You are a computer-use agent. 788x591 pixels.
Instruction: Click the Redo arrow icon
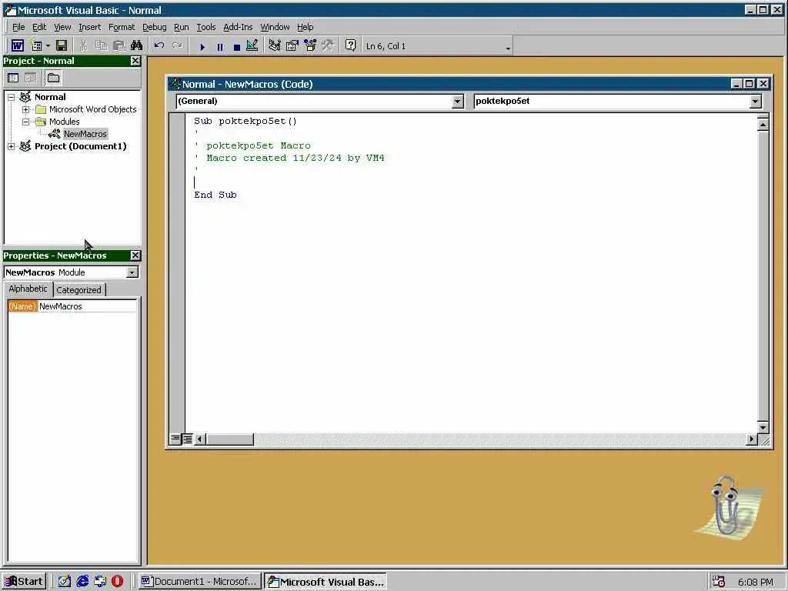[177, 45]
